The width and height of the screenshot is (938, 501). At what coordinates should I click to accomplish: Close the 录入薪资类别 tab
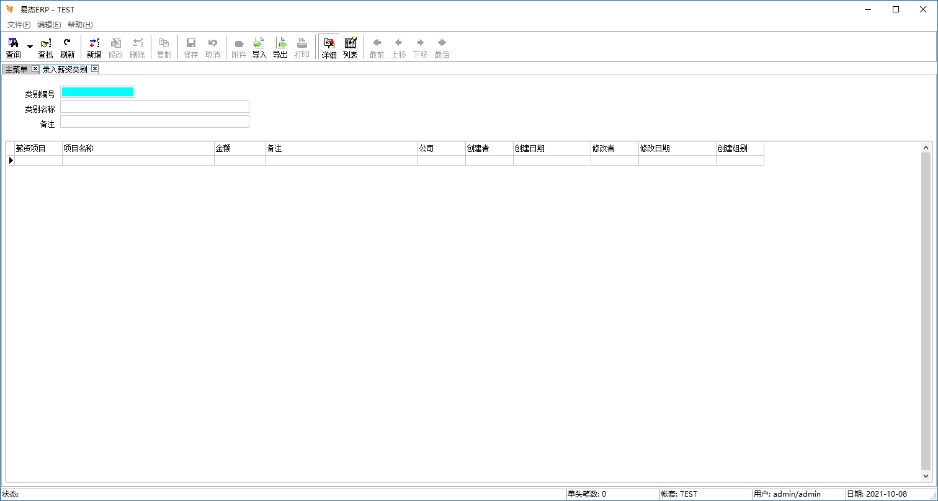[x=95, y=69]
